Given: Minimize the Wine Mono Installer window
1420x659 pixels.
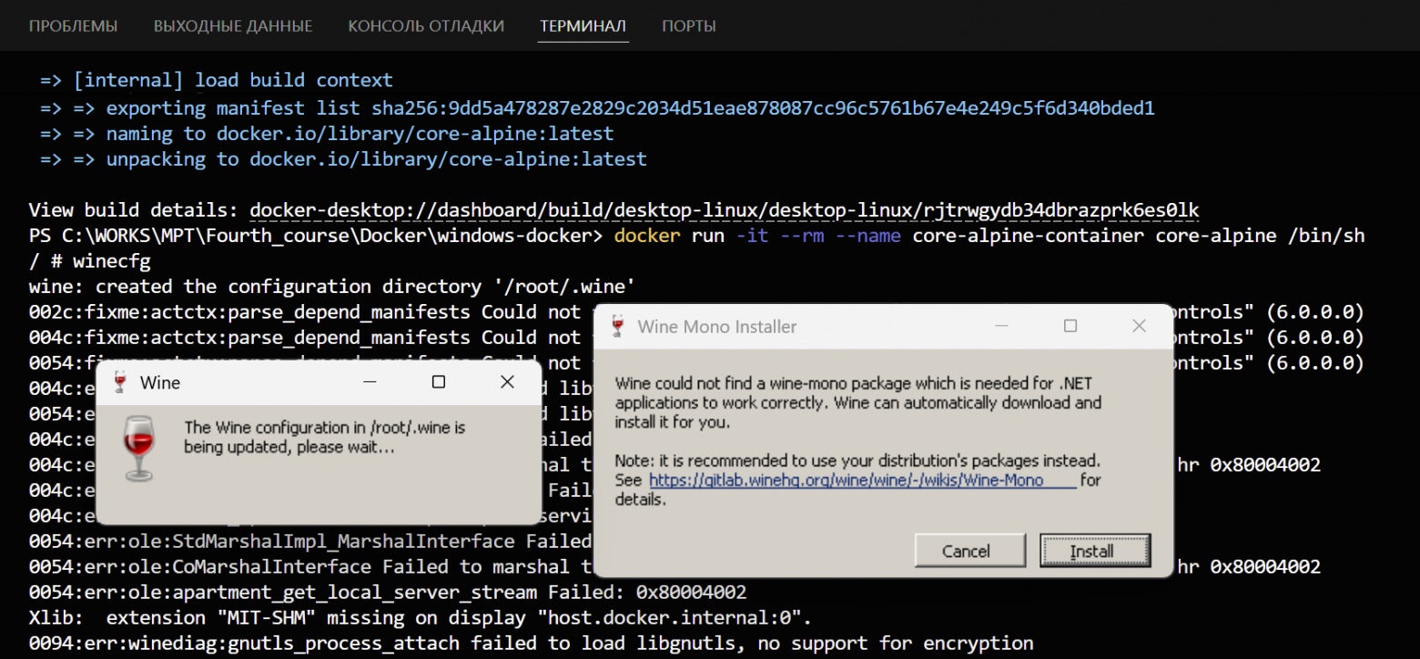Looking at the screenshot, I should coord(1000,326).
